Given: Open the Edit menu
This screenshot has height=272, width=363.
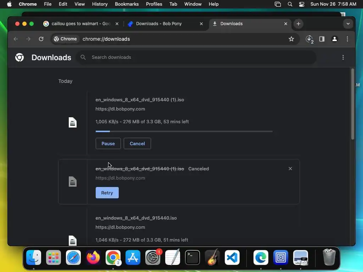Looking at the screenshot, I should [63, 4].
